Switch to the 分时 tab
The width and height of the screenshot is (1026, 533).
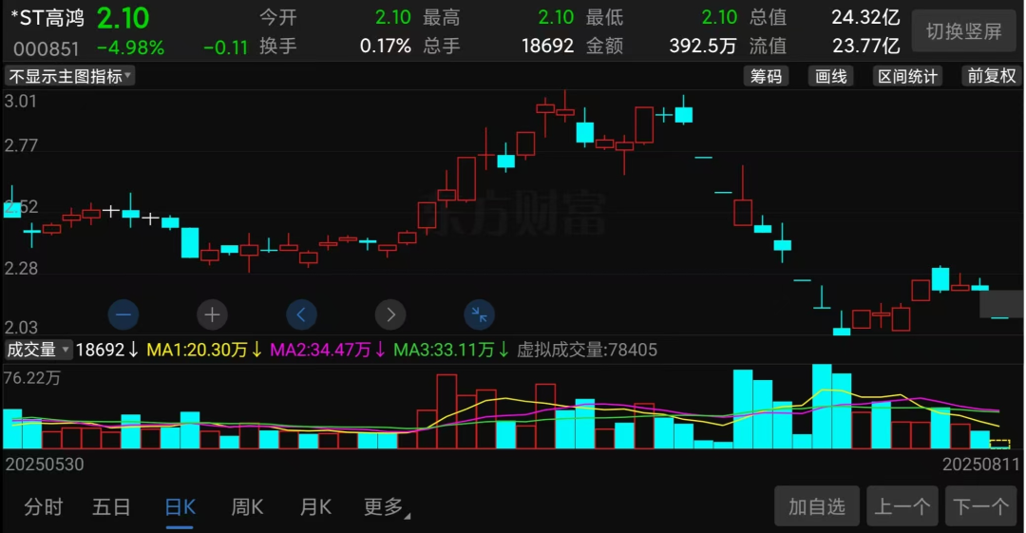tap(43, 506)
